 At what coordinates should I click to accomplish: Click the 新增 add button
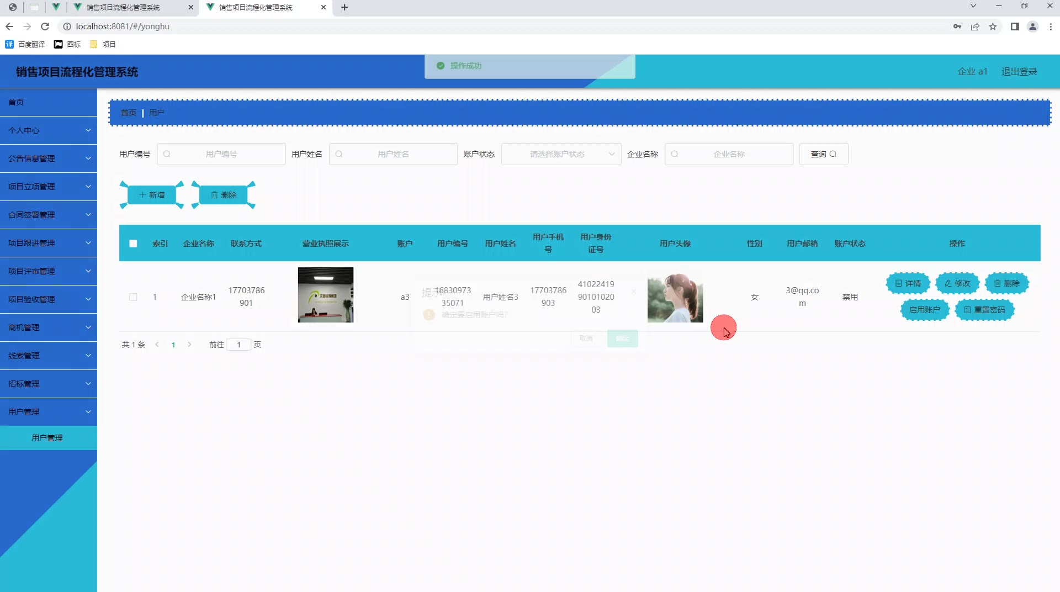click(x=152, y=195)
